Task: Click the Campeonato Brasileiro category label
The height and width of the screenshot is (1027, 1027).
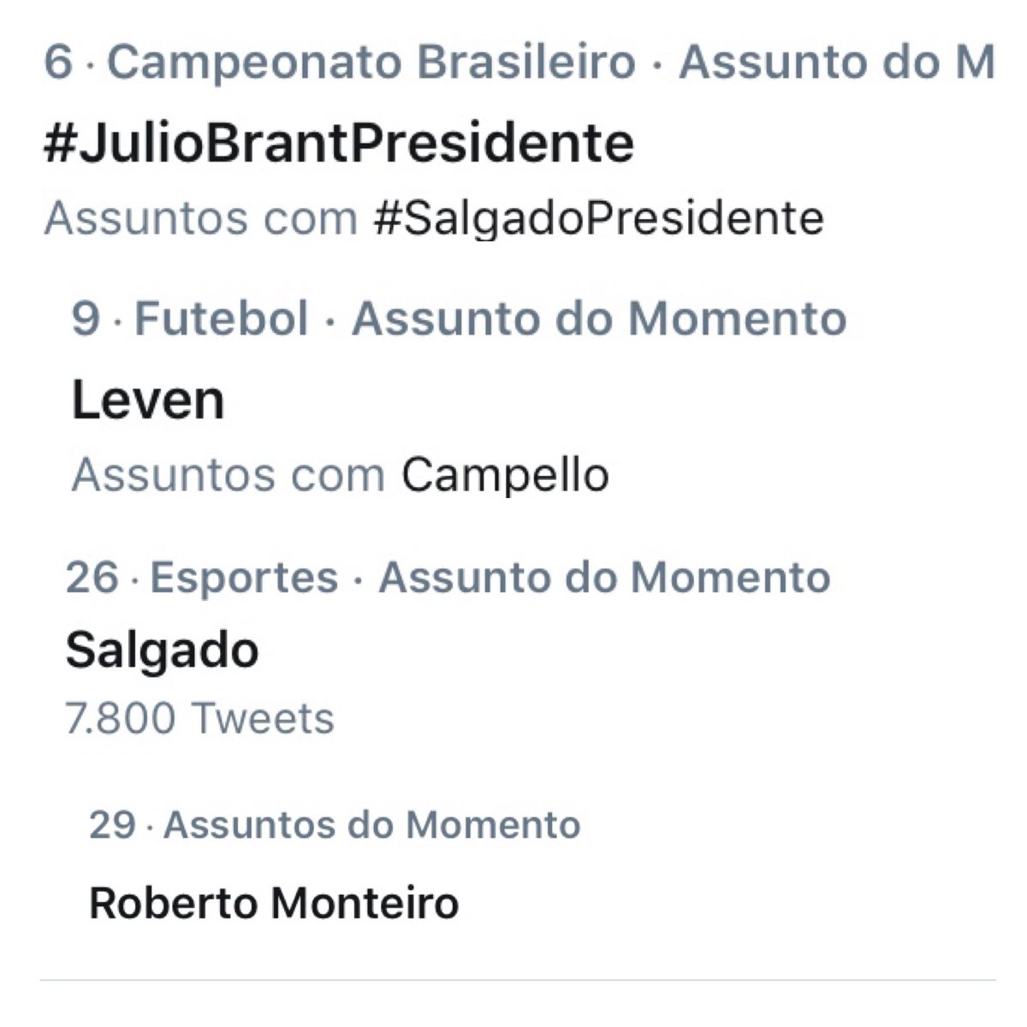Action: 371,62
